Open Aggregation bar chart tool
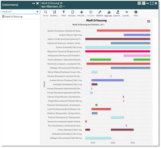Screen dimensions: 161x148 pos(109,12)
